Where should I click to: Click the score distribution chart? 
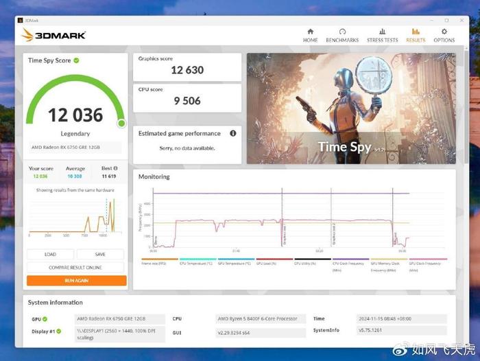pos(75,216)
